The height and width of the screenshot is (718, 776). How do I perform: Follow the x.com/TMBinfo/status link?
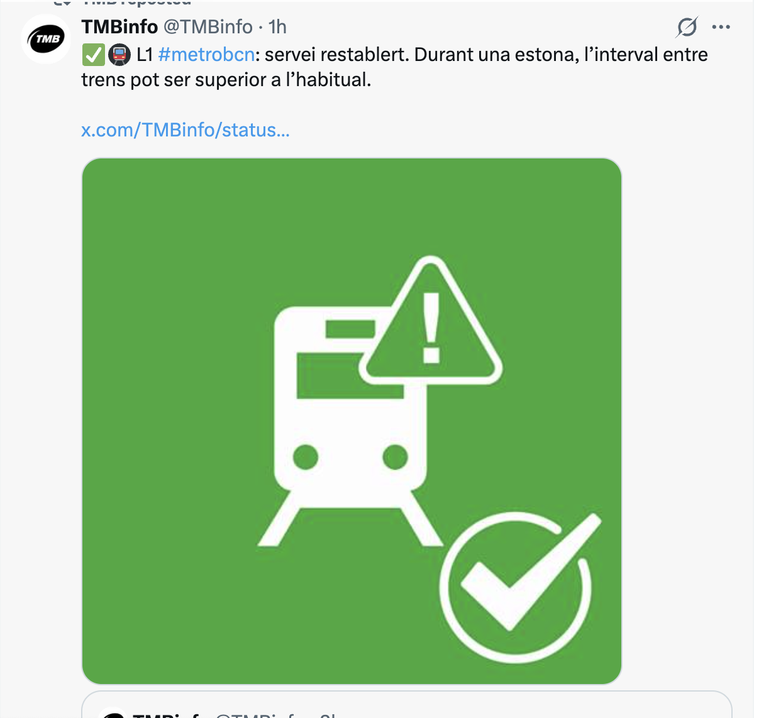tap(186, 130)
